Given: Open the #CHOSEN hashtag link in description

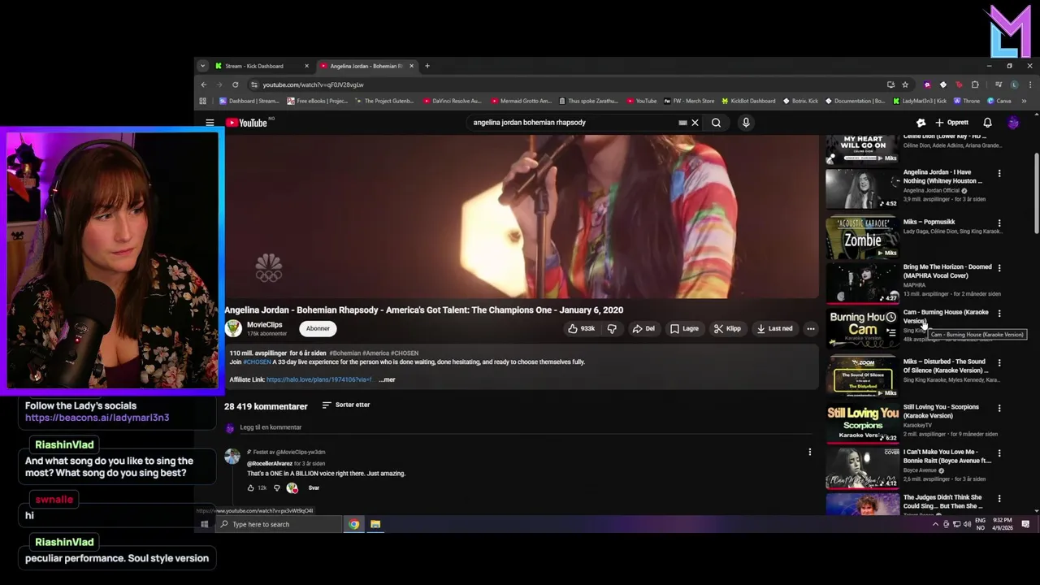Looking at the screenshot, I should [x=257, y=362].
